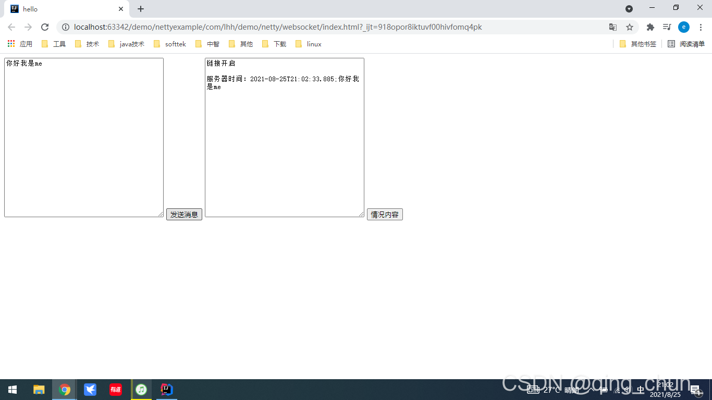Image resolution: width=712 pixels, height=400 pixels.
Task: Click the browser back arrow
Action: [x=11, y=27]
